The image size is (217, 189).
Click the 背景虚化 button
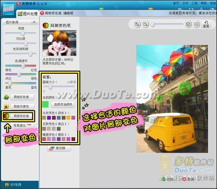(22, 125)
